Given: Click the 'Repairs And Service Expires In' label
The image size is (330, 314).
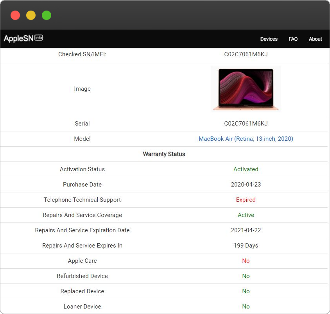Looking at the screenshot, I should click(x=82, y=246).
